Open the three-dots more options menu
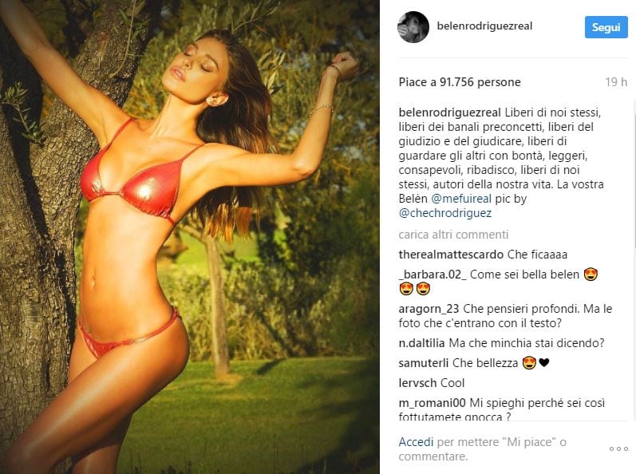This screenshot has height=474, width=636. pos(619,448)
